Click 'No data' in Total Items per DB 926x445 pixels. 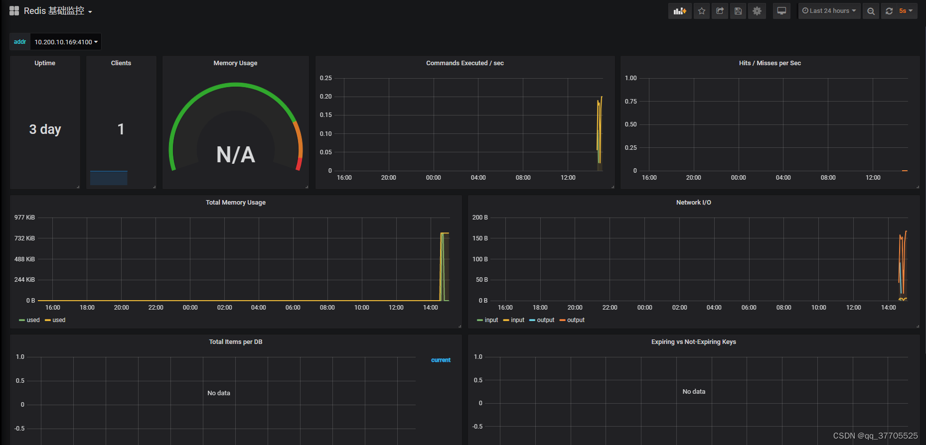[x=219, y=393]
